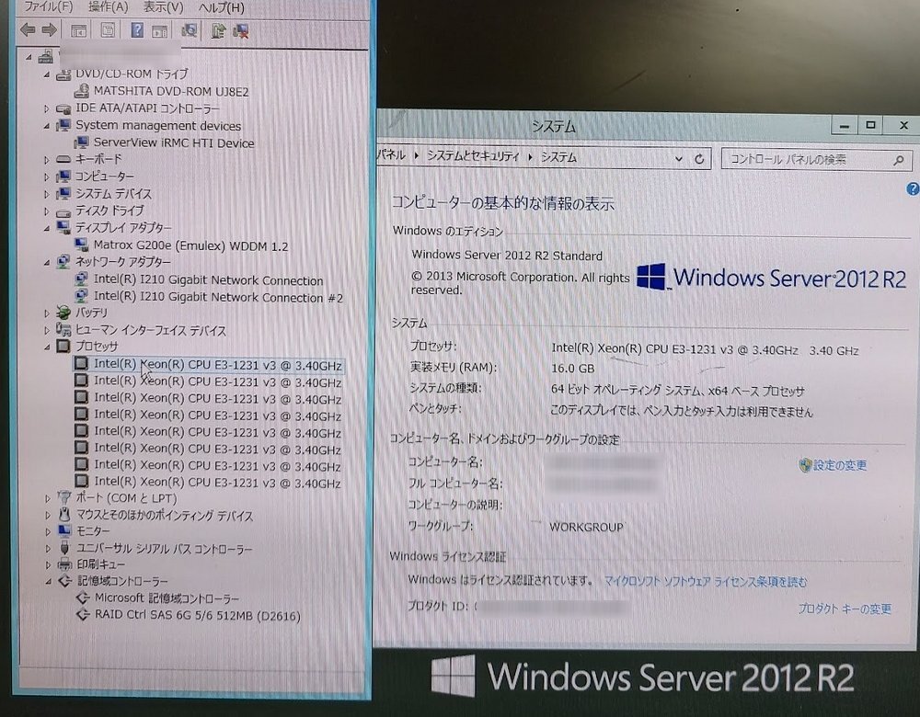
Task: Select Intel(R) I210 Gigabit Network Connection #2
Action: (218, 297)
